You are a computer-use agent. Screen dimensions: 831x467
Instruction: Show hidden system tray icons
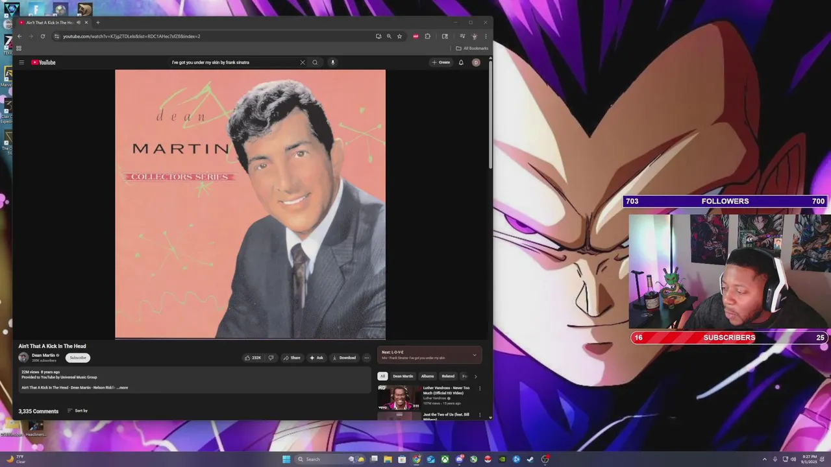click(x=764, y=459)
